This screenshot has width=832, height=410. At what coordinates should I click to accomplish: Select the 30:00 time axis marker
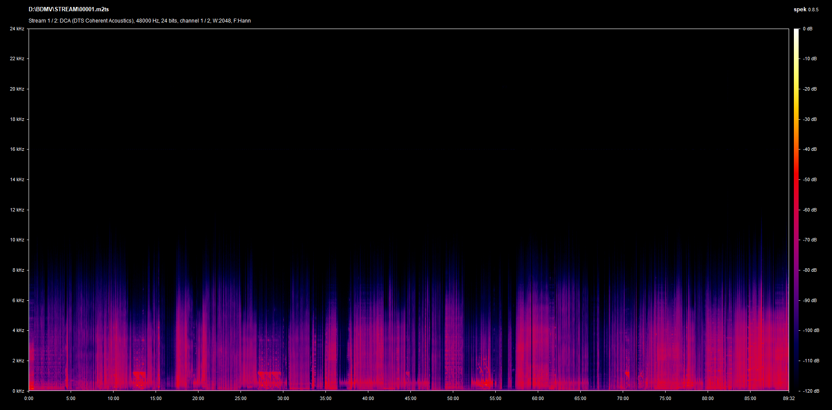283,398
